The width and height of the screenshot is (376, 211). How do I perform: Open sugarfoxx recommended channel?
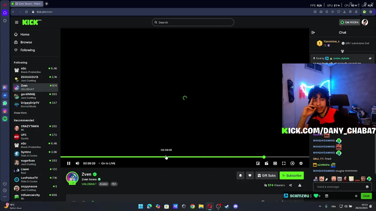pyautogui.click(x=36, y=162)
